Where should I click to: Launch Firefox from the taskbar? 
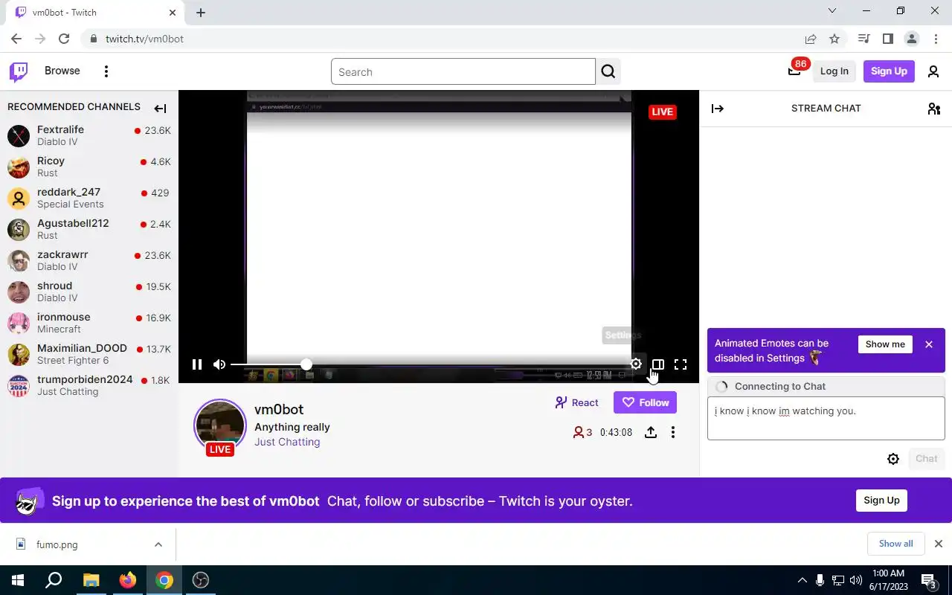coord(128,580)
